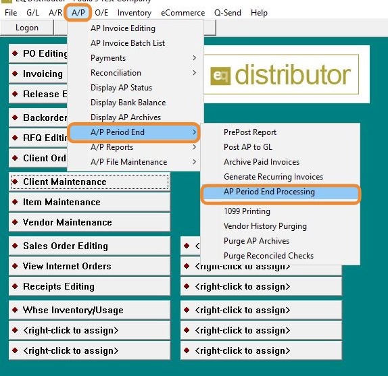Open the A/R menu

coord(55,13)
